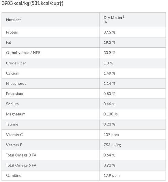Select the Crude Fiber row

pos(84,63)
